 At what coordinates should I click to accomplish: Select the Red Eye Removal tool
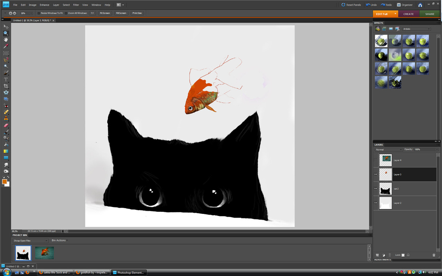point(6,106)
